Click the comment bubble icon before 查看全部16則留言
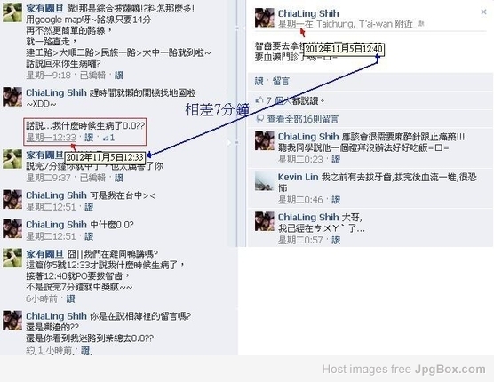Viewport: 494px width, 382px height. click(260, 119)
